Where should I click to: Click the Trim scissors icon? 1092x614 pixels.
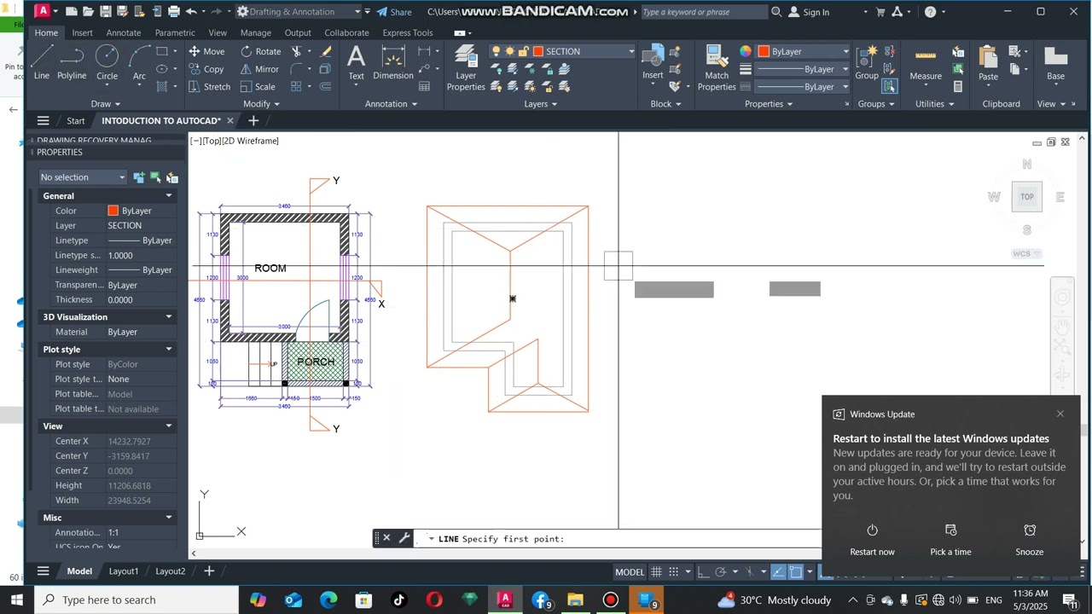click(297, 51)
